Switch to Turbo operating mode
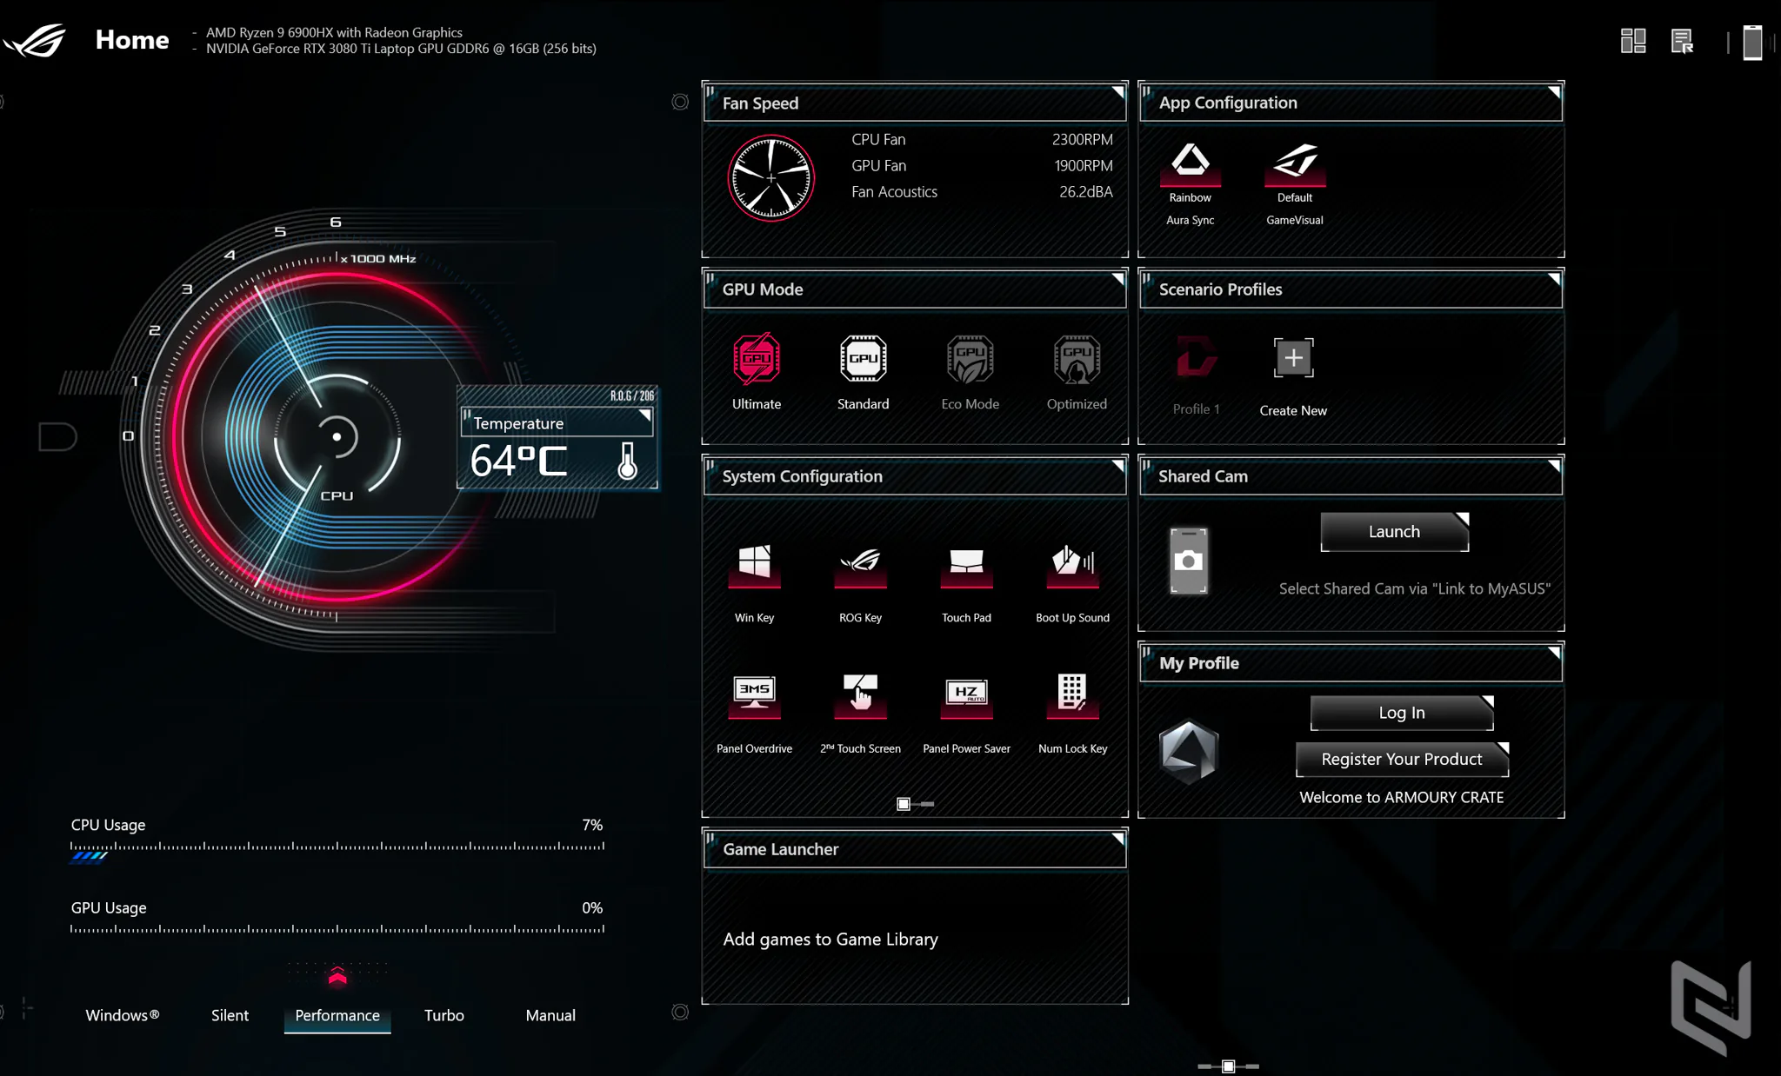 [444, 1015]
